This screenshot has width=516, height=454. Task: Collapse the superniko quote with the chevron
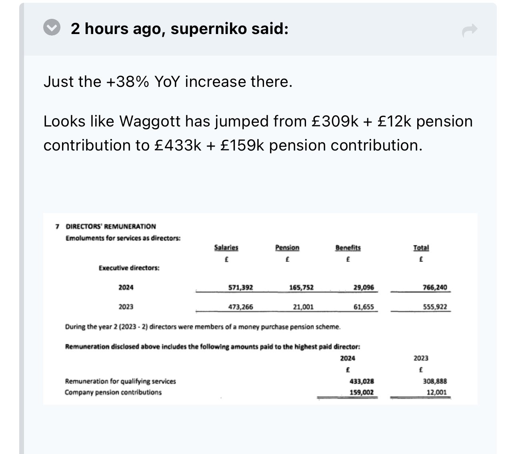pyautogui.click(x=52, y=28)
